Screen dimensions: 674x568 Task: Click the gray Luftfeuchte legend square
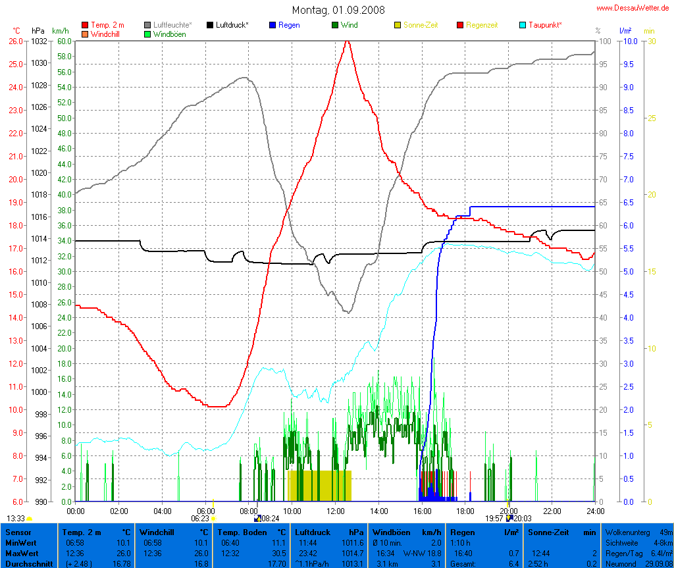[x=147, y=25]
